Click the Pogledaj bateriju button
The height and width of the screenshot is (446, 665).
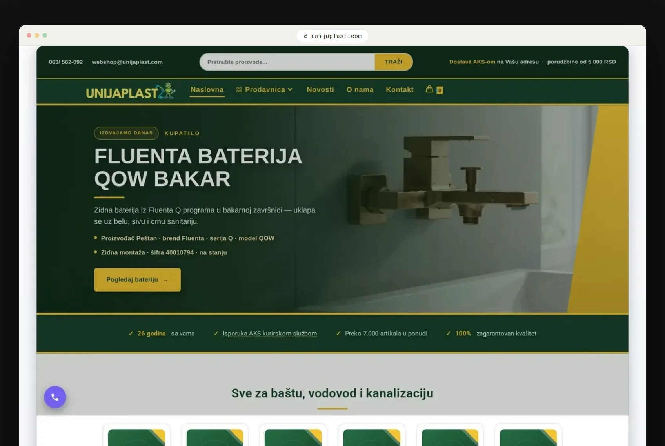coord(137,280)
